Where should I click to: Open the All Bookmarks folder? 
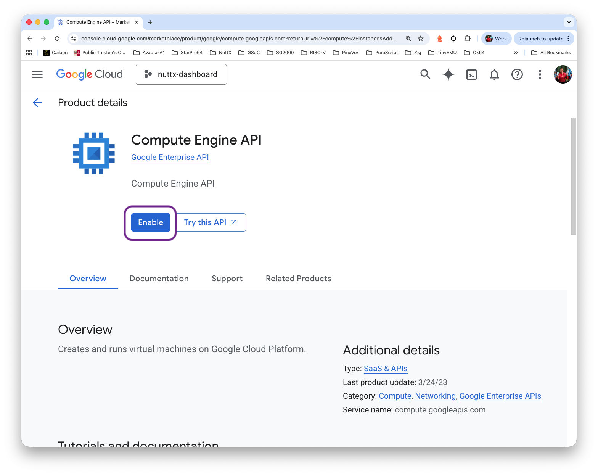point(551,53)
